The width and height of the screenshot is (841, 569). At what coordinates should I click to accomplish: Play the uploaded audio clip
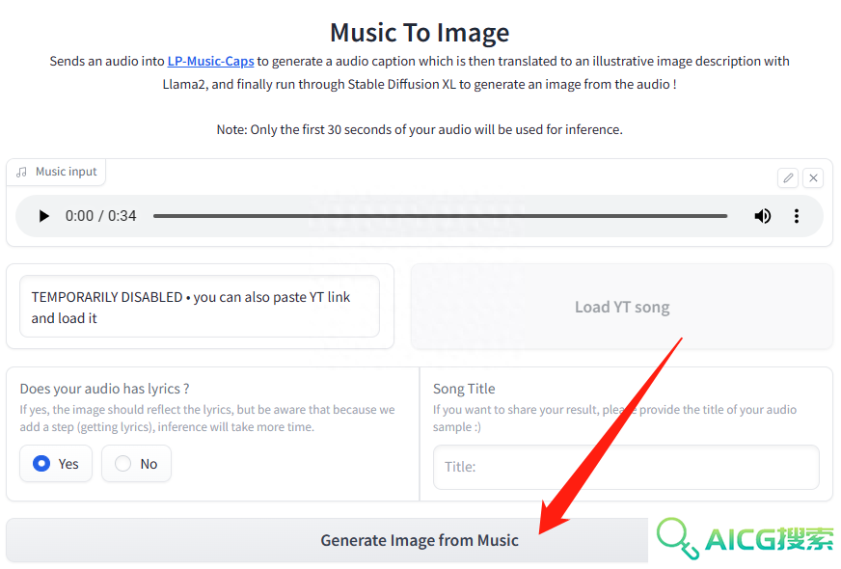[44, 216]
